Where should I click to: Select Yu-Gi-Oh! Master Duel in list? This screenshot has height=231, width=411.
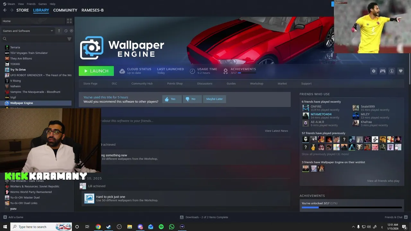point(25,198)
